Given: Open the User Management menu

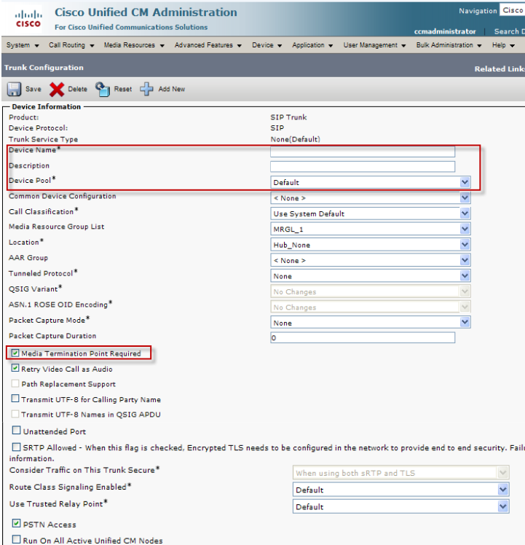Looking at the screenshot, I should coord(374,45).
